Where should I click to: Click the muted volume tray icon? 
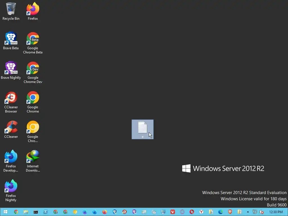(261, 212)
